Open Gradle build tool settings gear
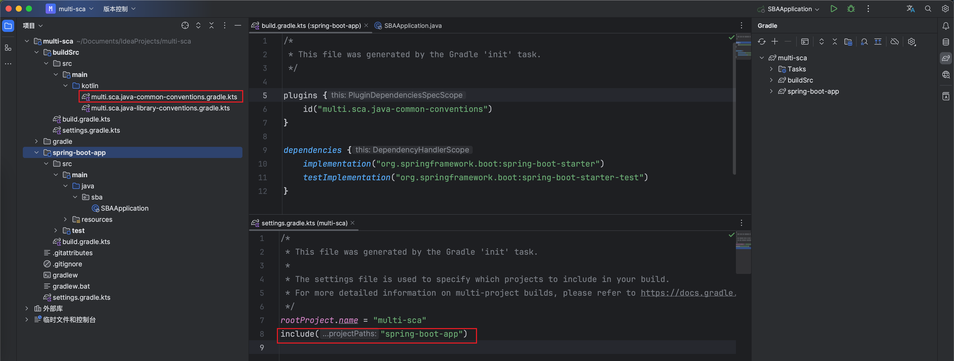This screenshot has width=954, height=361. [x=912, y=42]
